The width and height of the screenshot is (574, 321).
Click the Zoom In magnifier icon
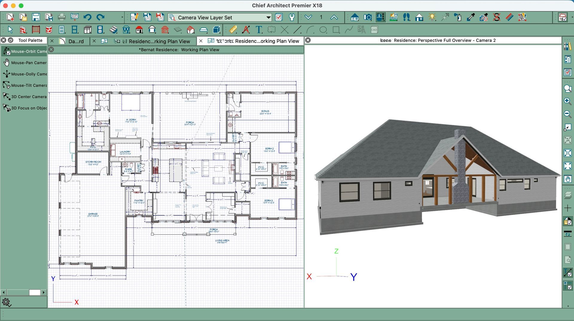tap(567, 101)
